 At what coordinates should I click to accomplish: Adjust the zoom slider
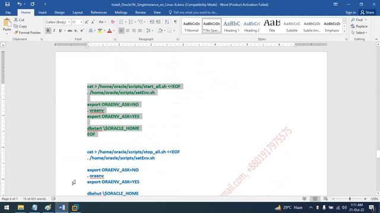(x=350, y=199)
